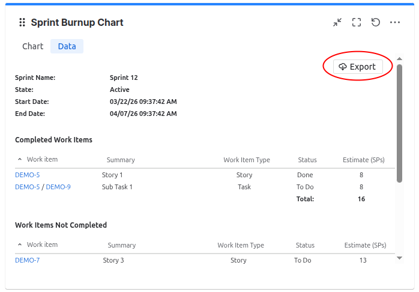The image size is (419, 292).
Task: Open parent DEMO-5 link in Sub Task row
Action: coord(27,187)
